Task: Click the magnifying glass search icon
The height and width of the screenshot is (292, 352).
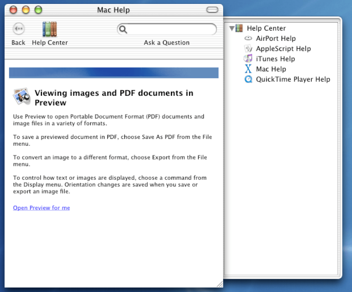Action: 123,29
